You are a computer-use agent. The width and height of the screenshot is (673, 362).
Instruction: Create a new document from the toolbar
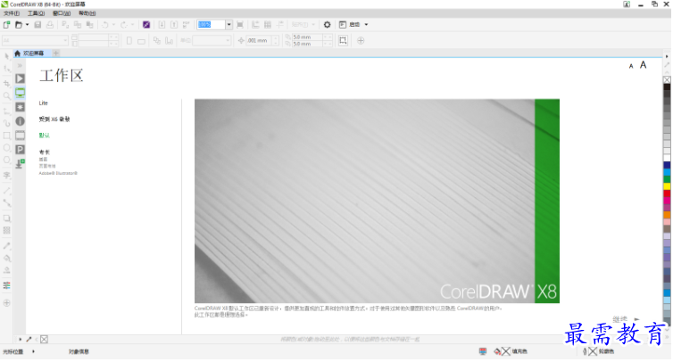coord(6,25)
